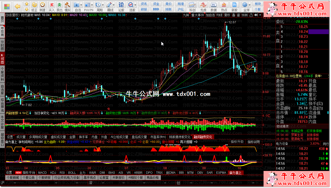This screenshot has height=188, width=331.
Task: Expand the F10/F9 dropdown arrow
Action: pos(92,5)
